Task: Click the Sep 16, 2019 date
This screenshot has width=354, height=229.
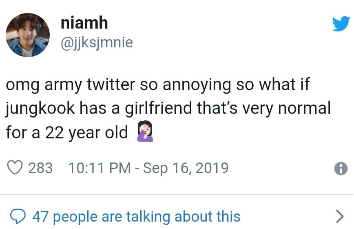Action: (185, 168)
